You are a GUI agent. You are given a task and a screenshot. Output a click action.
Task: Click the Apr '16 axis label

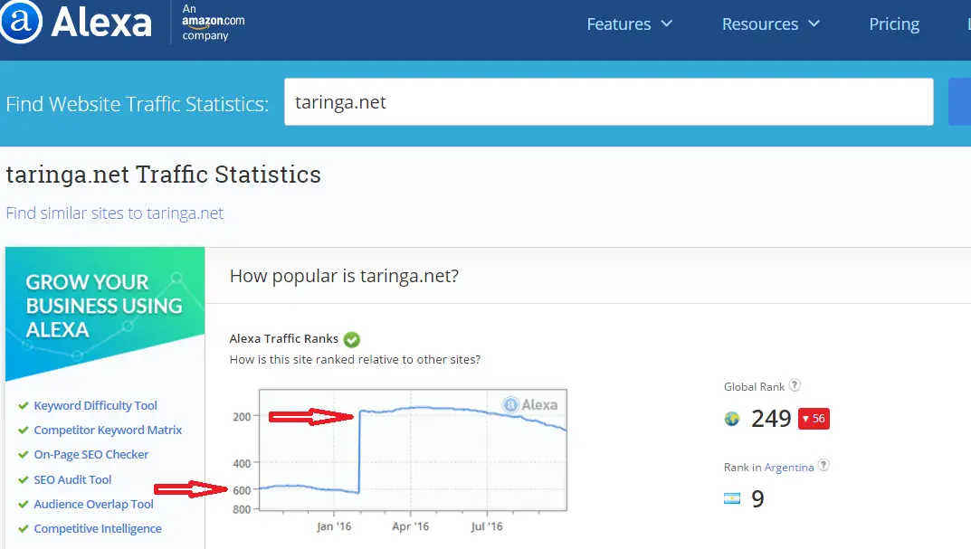click(411, 526)
